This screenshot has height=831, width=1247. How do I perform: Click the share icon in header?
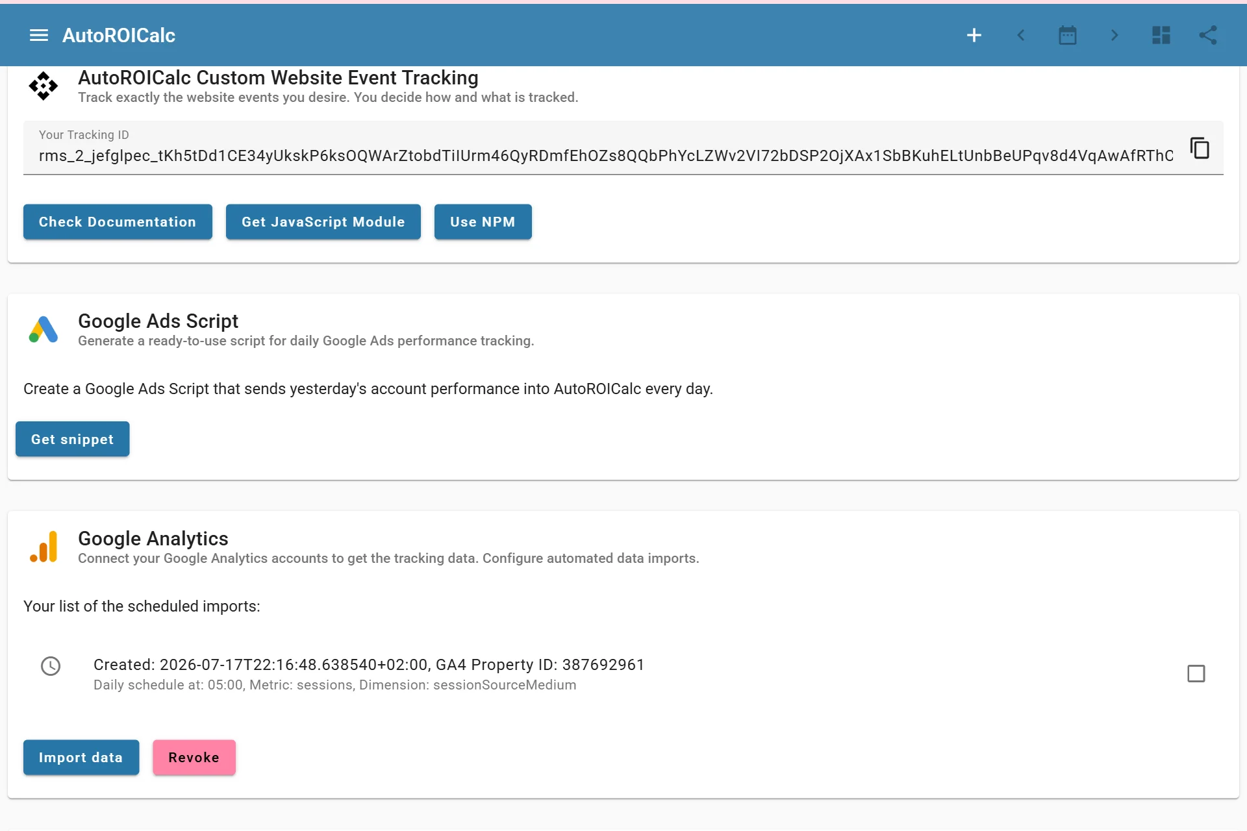[x=1208, y=35]
